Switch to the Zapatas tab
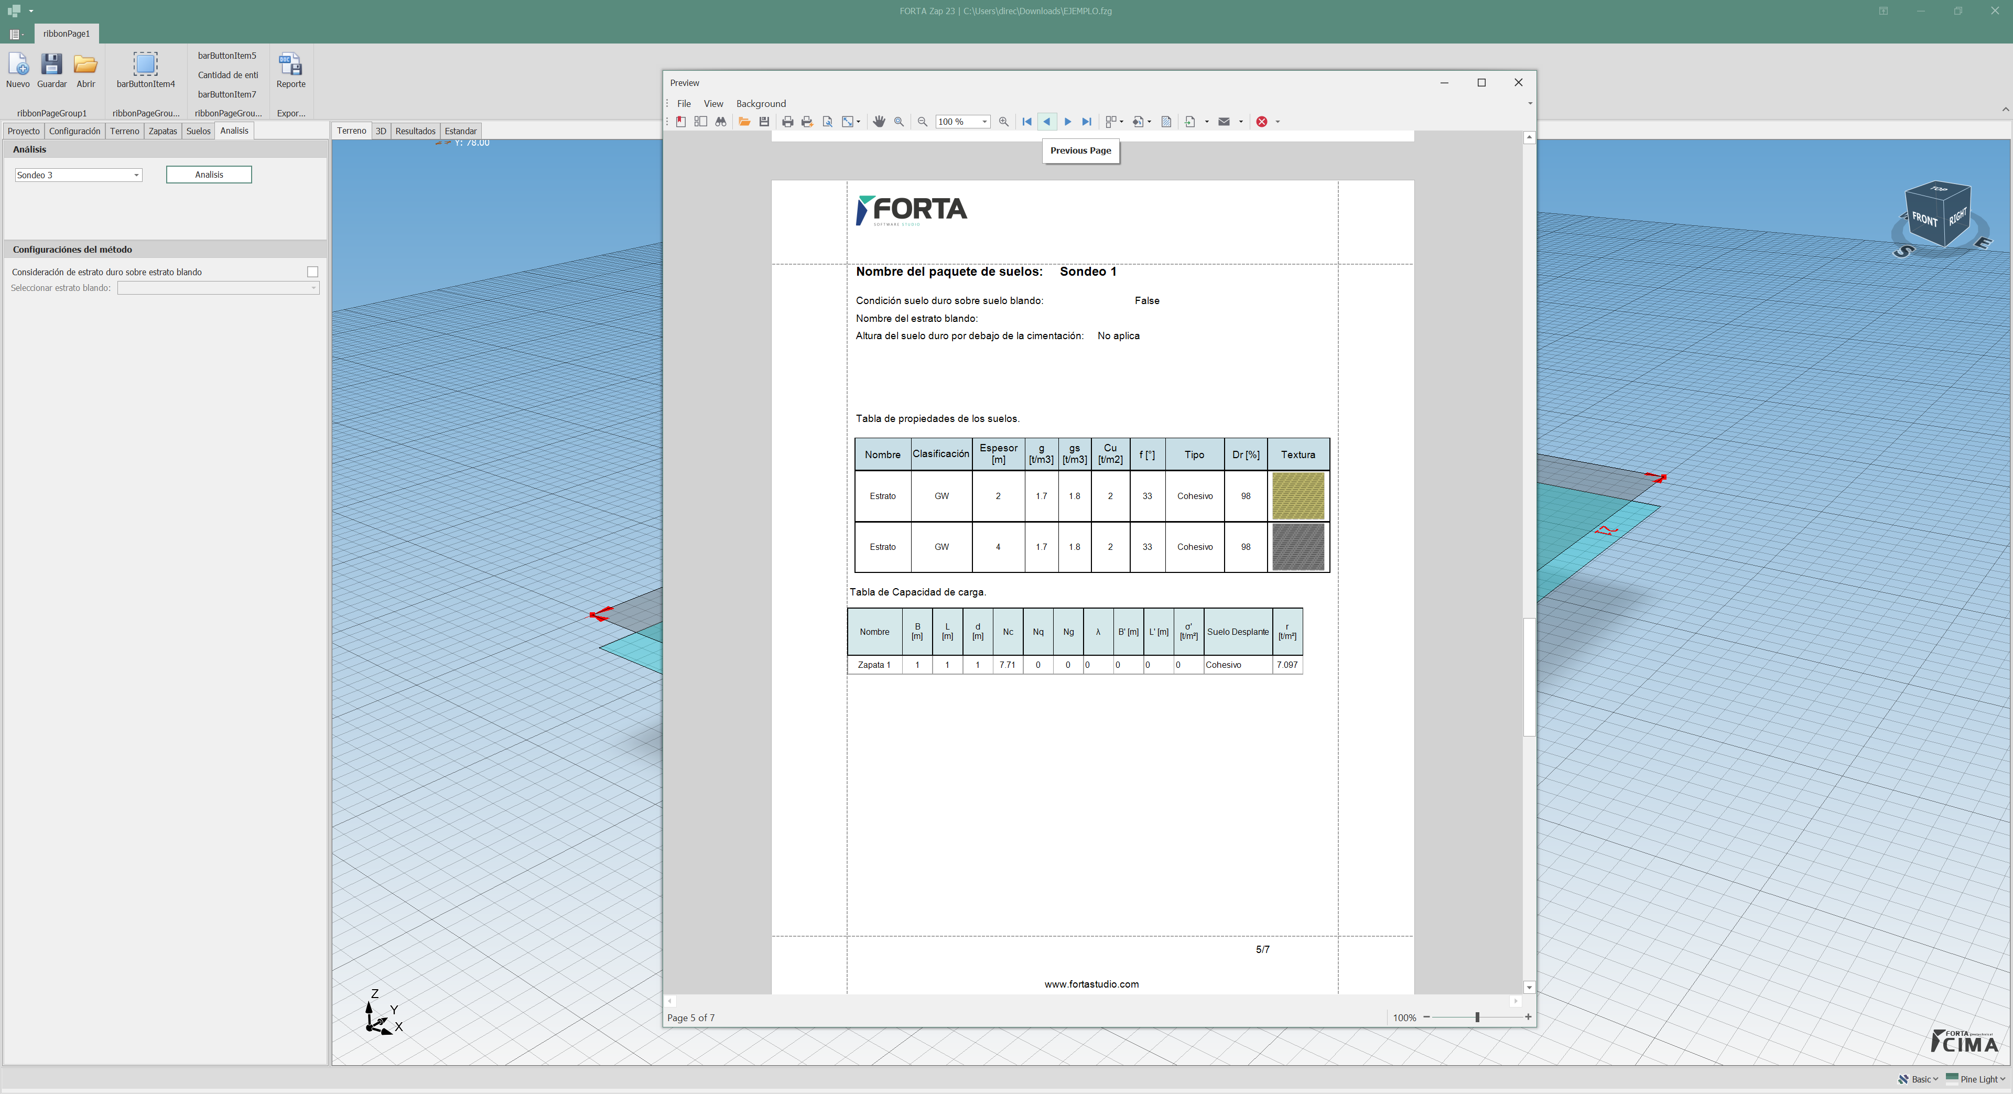Screen dimensions: 2013x1094 (163, 131)
